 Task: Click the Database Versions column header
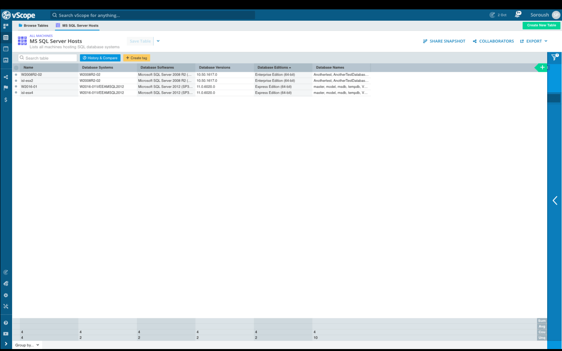point(224,67)
